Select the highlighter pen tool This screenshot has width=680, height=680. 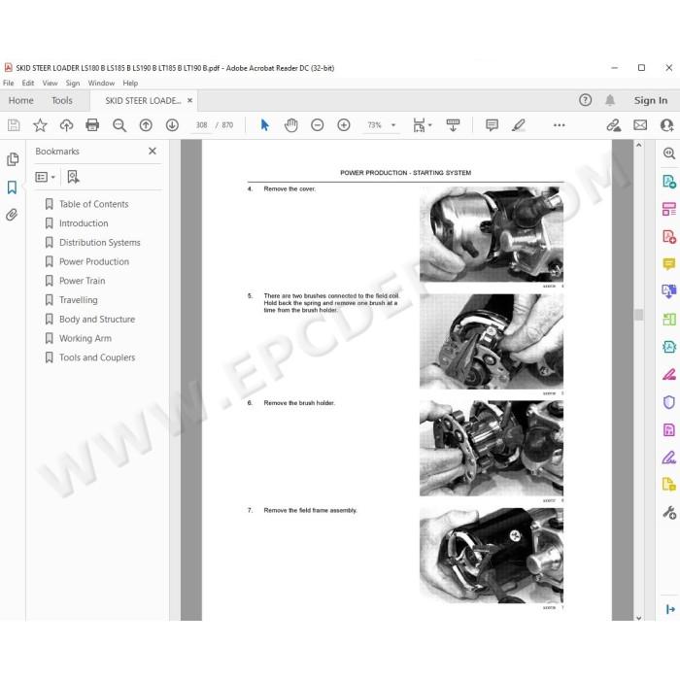tap(518, 125)
